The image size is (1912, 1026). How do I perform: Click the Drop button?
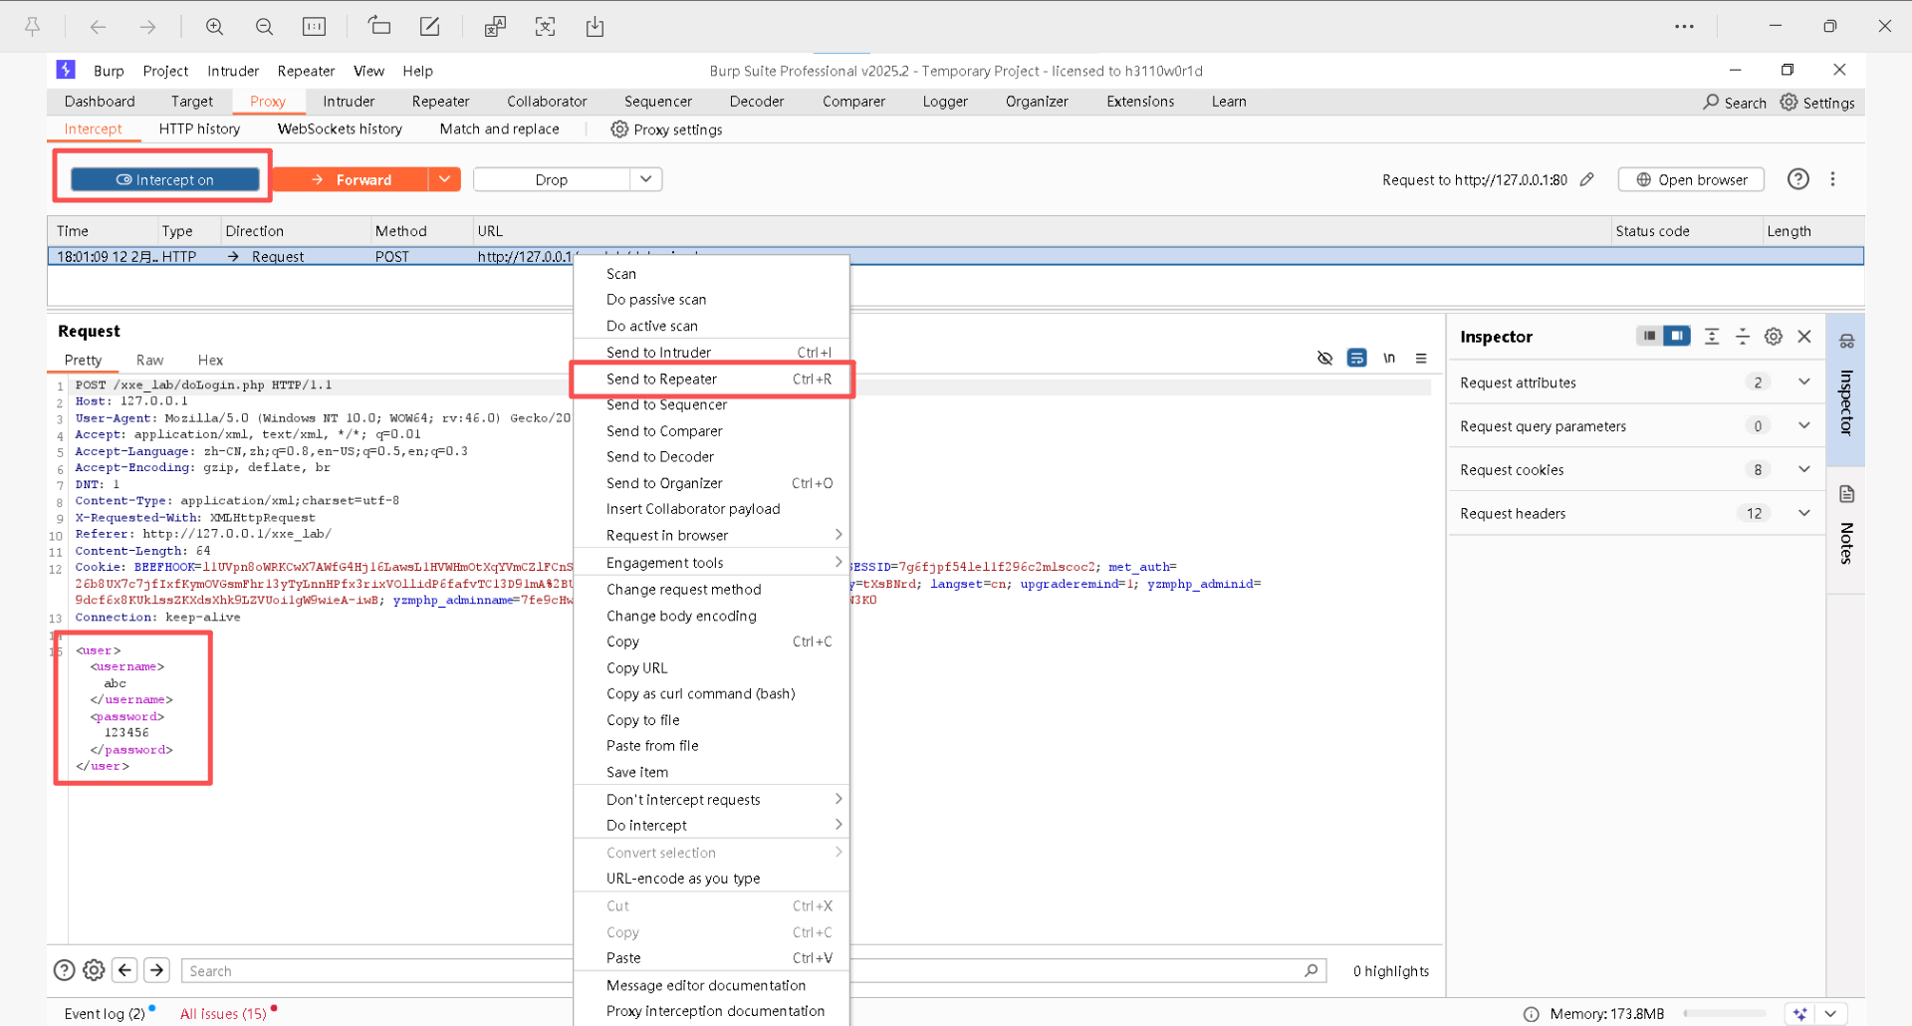point(552,179)
